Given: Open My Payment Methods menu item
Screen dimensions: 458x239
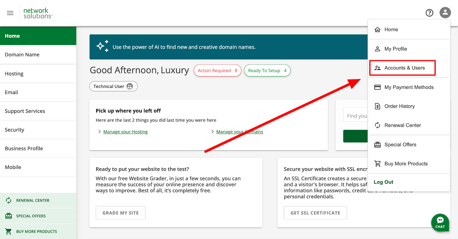Looking at the screenshot, I should tap(409, 87).
